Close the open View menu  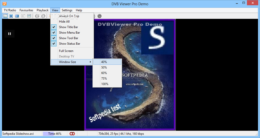tap(55, 10)
